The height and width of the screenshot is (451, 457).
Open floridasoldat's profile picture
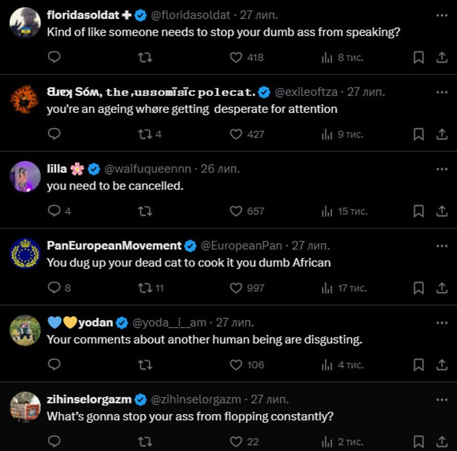[25, 23]
